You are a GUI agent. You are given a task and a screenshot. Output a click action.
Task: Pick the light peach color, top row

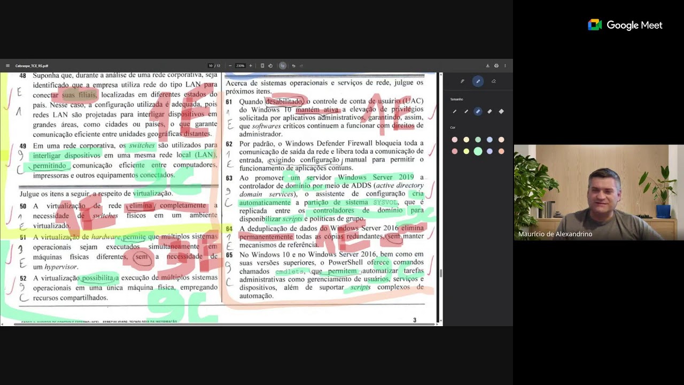pos(501,140)
